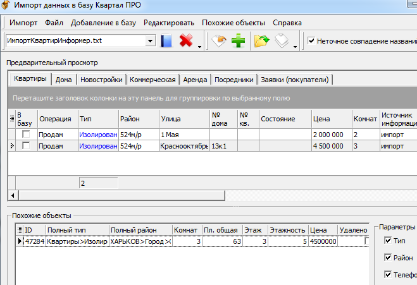The width and height of the screenshot is (417, 285).
Task: Sort by the 'Цена' column header
Action: click(x=330, y=118)
